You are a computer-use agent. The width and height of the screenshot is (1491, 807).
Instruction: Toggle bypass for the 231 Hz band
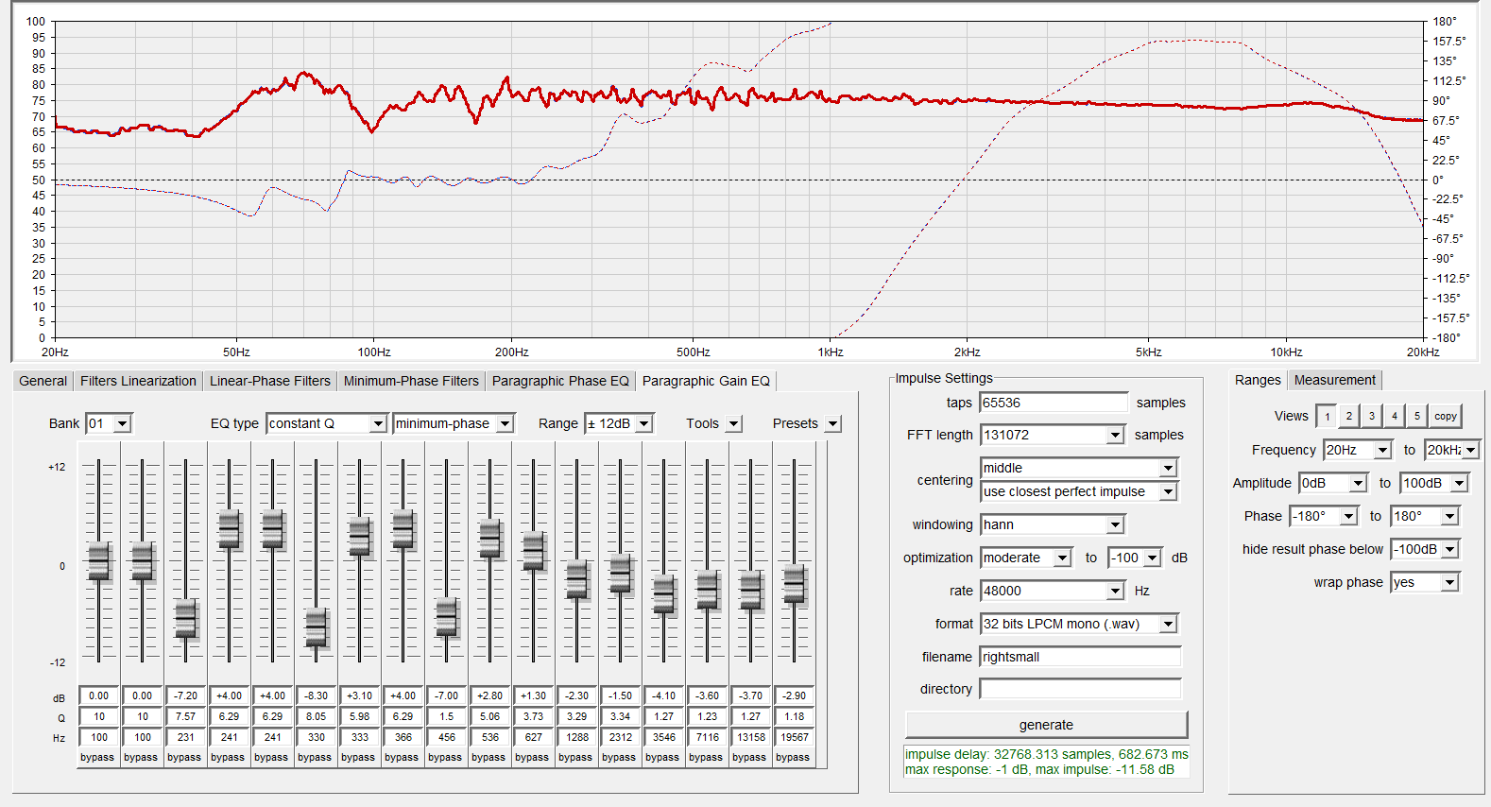pos(184,757)
